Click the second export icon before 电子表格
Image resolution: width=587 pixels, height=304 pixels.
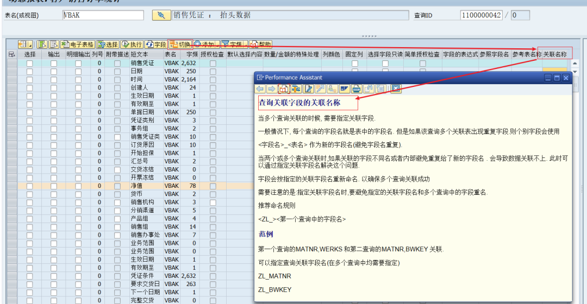tap(54, 45)
